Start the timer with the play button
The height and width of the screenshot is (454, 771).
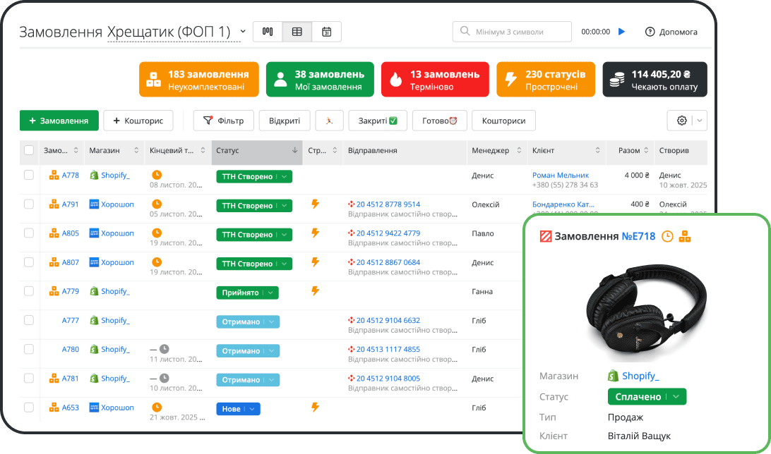[x=621, y=32]
